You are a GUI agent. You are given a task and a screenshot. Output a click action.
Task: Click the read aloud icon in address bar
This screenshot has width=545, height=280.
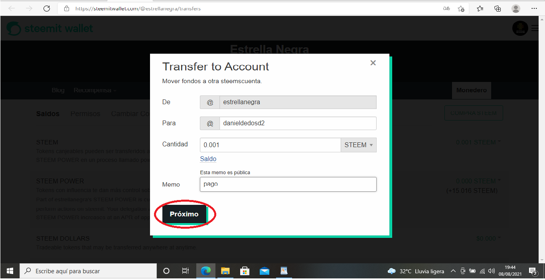tap(446, 8)
